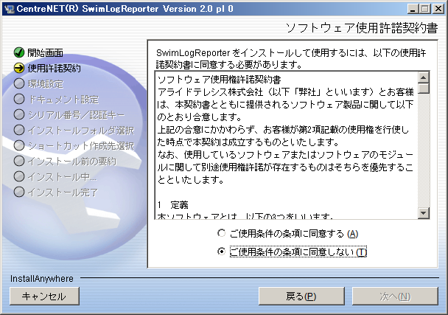Image resolution: width=448 pixels, height=315 pixels.
Task: Click the line starting アライドテレシス株式会社
Action: click(x=285, y=91)
